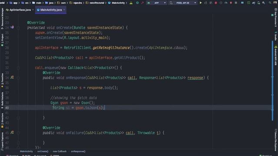Viewport: 278px width, 156px height.
Task: Click the app breadcrumb in navigation bar
Action: click(x=13, y=3)
